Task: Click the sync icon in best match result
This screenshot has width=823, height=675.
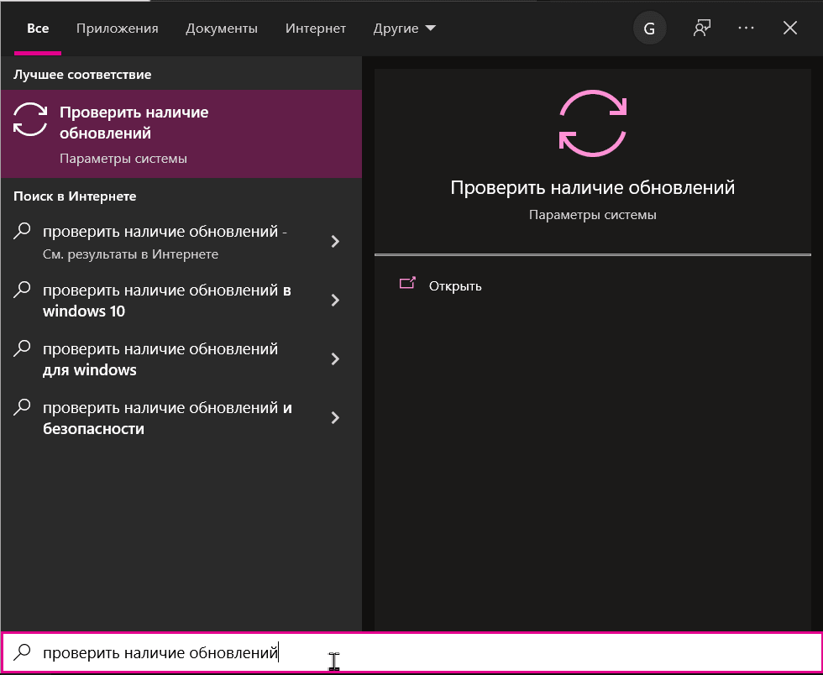Action: point(30,120)
